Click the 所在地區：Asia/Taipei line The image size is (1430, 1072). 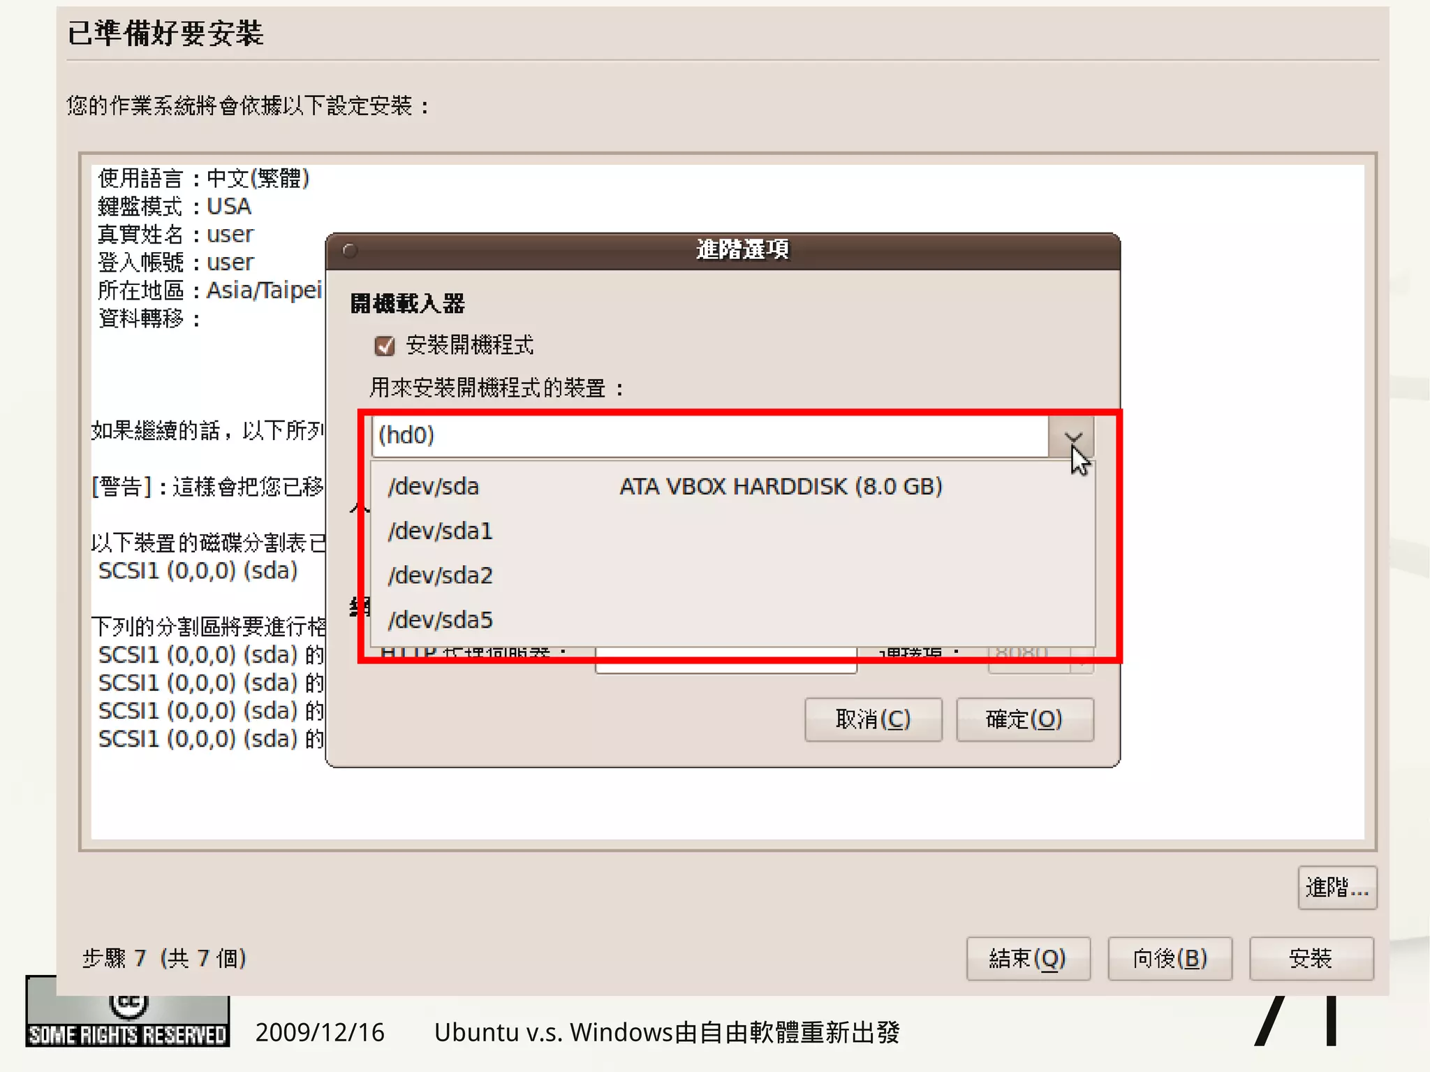click(209, 291)
